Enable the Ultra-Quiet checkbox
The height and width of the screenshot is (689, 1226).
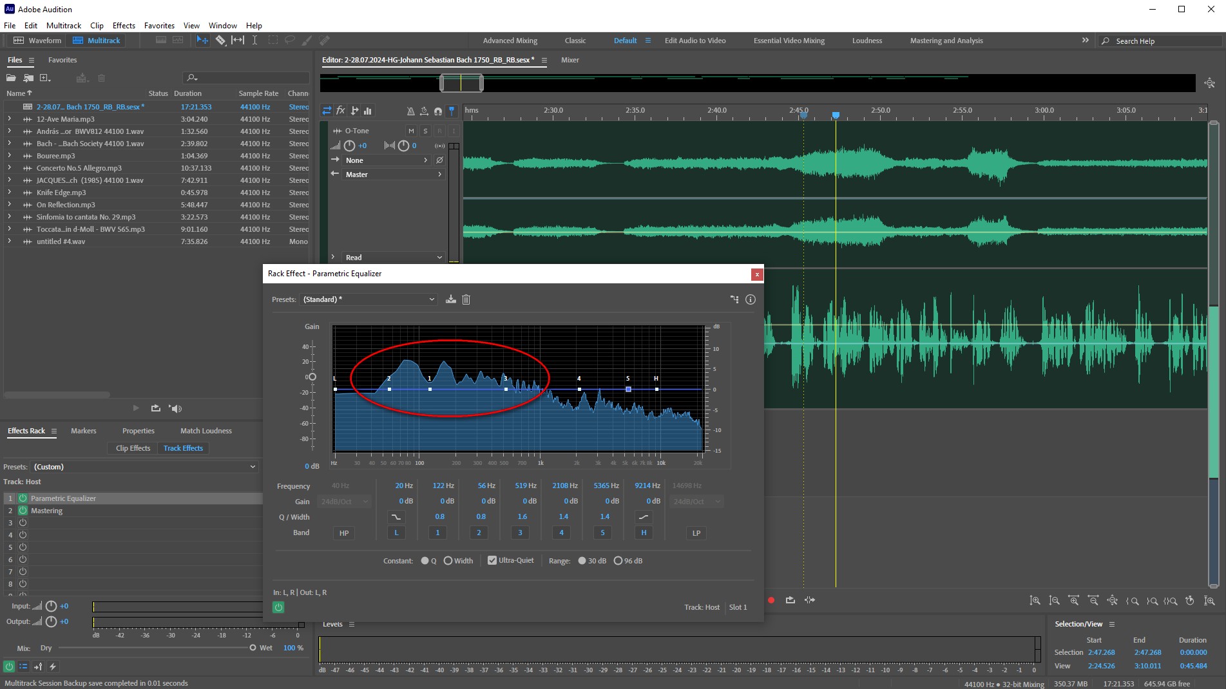point(492,560)
